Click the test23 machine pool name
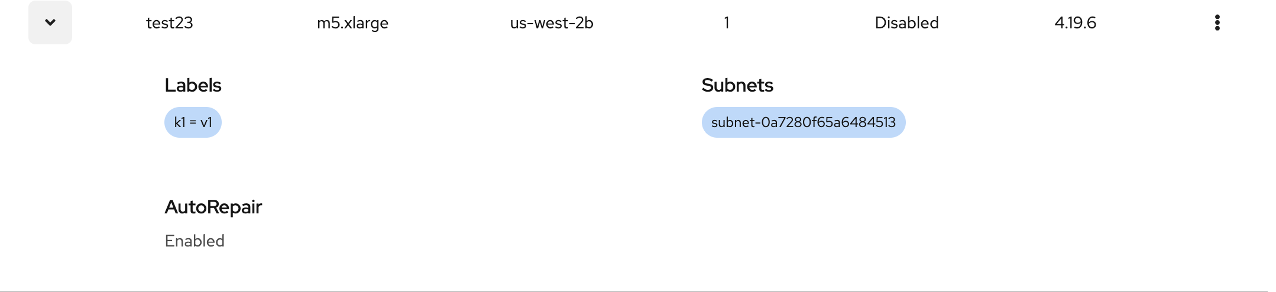The height and width of the screenshot is (292, 1276). pyautogui.click(x=169, y=22)
